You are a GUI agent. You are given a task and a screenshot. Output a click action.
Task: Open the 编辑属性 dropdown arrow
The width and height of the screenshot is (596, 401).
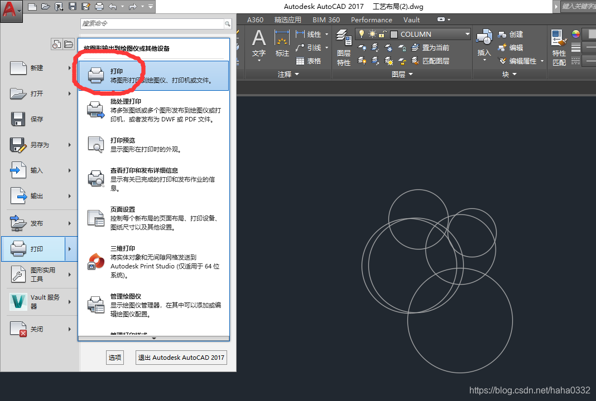[542, 61]
